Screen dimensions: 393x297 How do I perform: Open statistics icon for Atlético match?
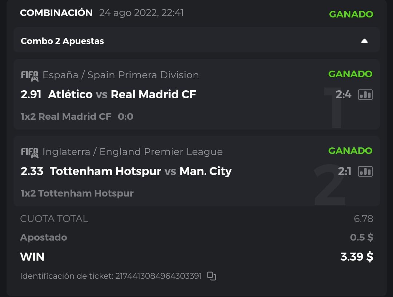pyautogui.click(x=365, y=95)
